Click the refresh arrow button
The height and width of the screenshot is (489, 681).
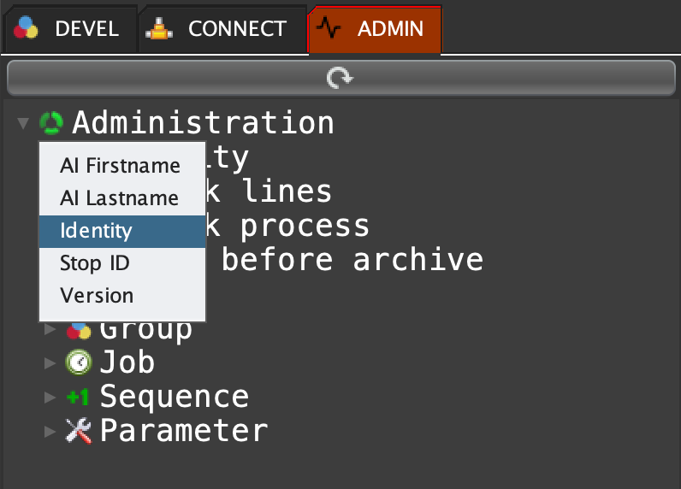click(340, 80)
